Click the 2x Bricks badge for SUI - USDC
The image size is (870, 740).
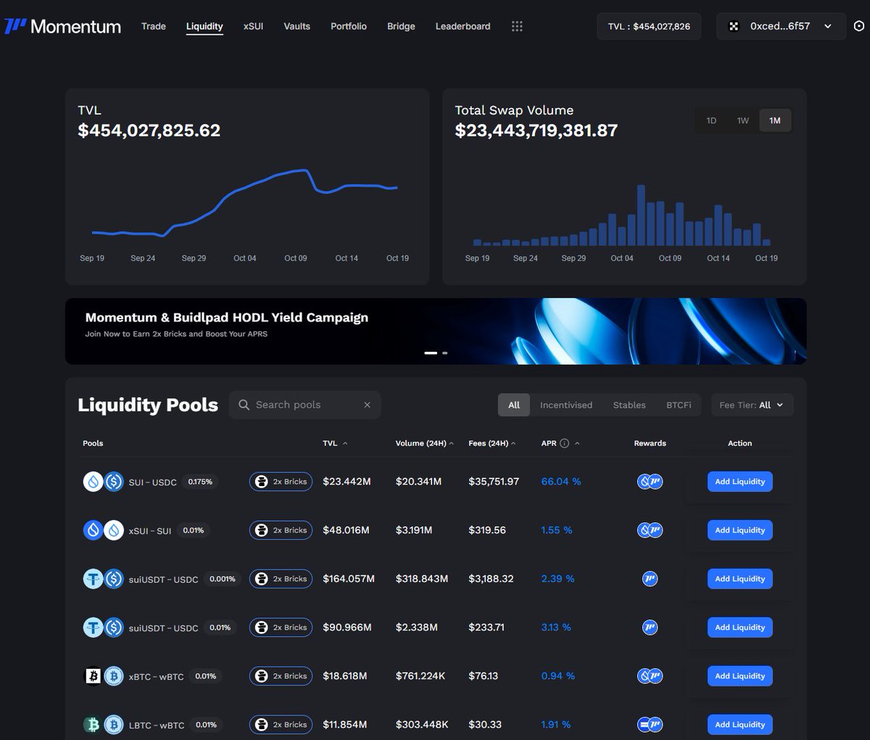tap(281, 482)
